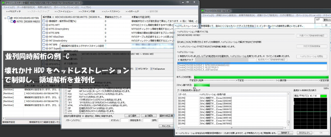Check the NTFS partition checkbox in tree
Image resolution: width=331 pixels, height=137 pixels.
12,21
